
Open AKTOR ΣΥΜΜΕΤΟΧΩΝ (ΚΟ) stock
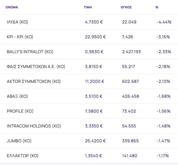click(34, 81)
